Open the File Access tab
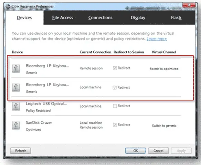This screenshot has height=165, width=201. click(63, 18)
